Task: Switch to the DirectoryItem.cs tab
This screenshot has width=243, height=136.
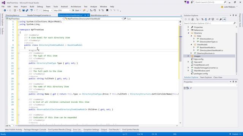Action: [13, 15]
